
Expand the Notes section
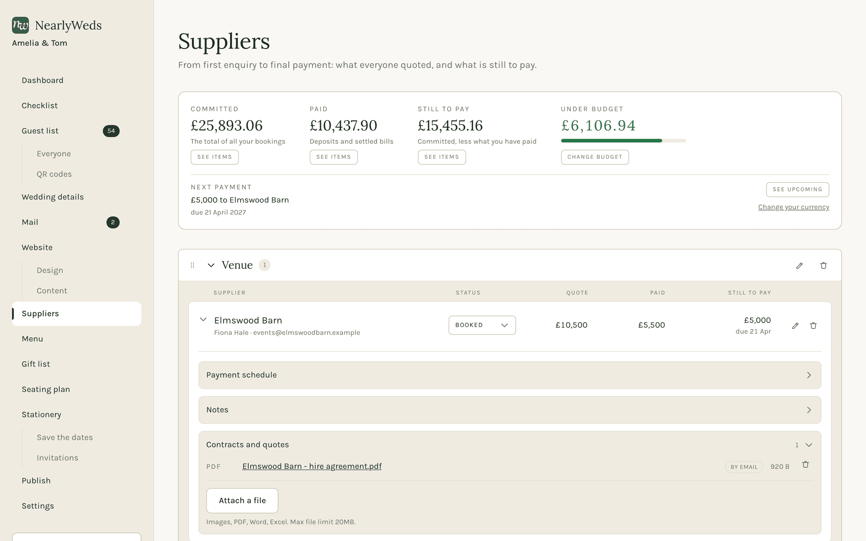pyautogui.click(x=509, y=410)
